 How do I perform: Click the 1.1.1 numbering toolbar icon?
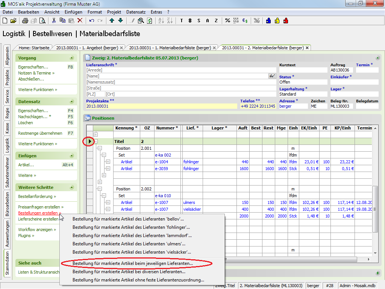click(236, 21)
